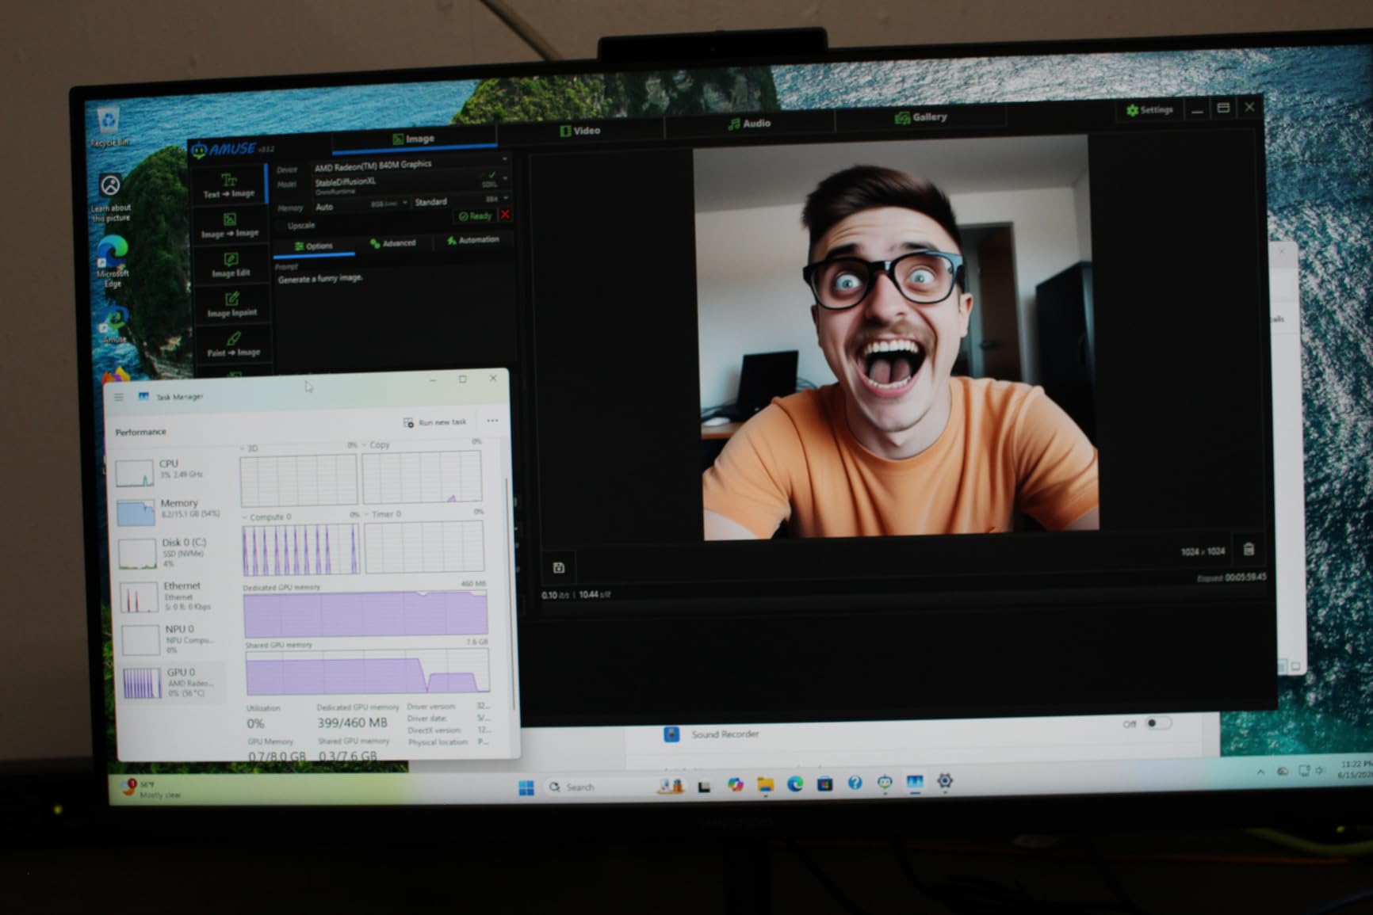Select the GPU 0 performance entry
This screenshot has width=1373, height=915.
[173, 682]
